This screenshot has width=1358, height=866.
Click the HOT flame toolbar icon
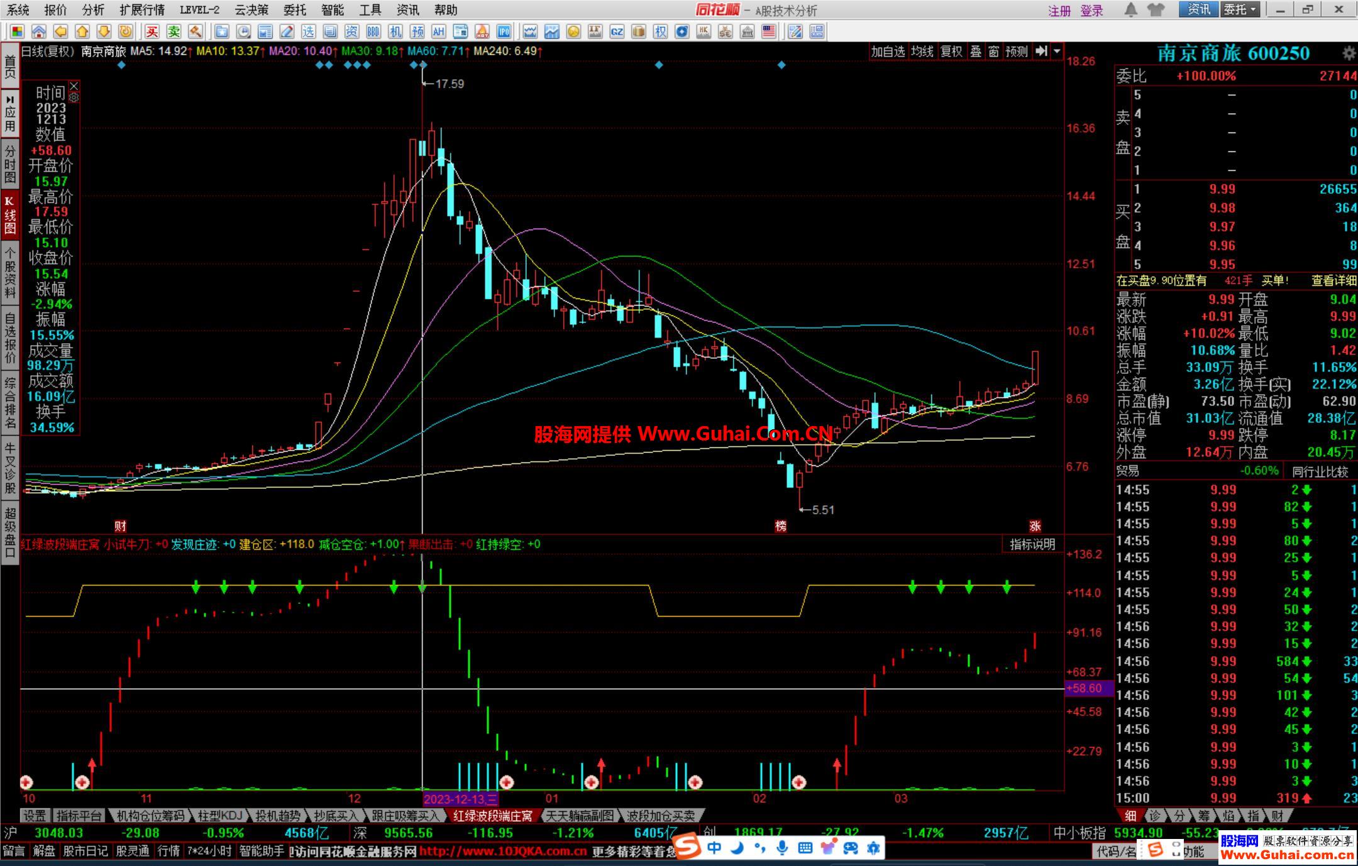pyautogui.click(x=482, y=31)
